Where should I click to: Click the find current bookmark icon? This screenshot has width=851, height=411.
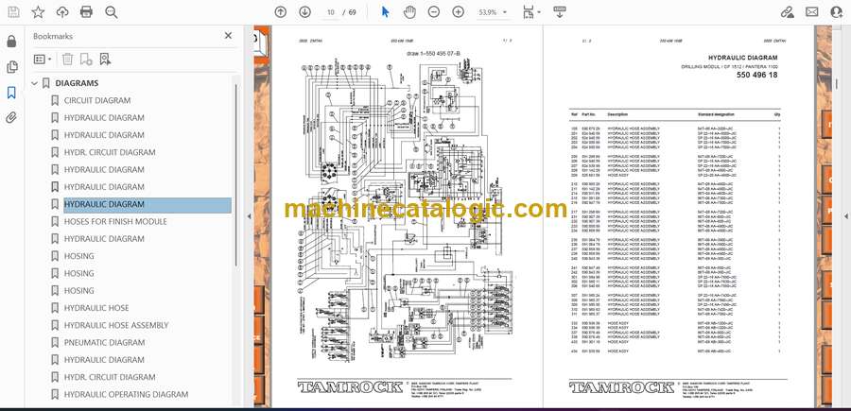click(x=105, y=60)
